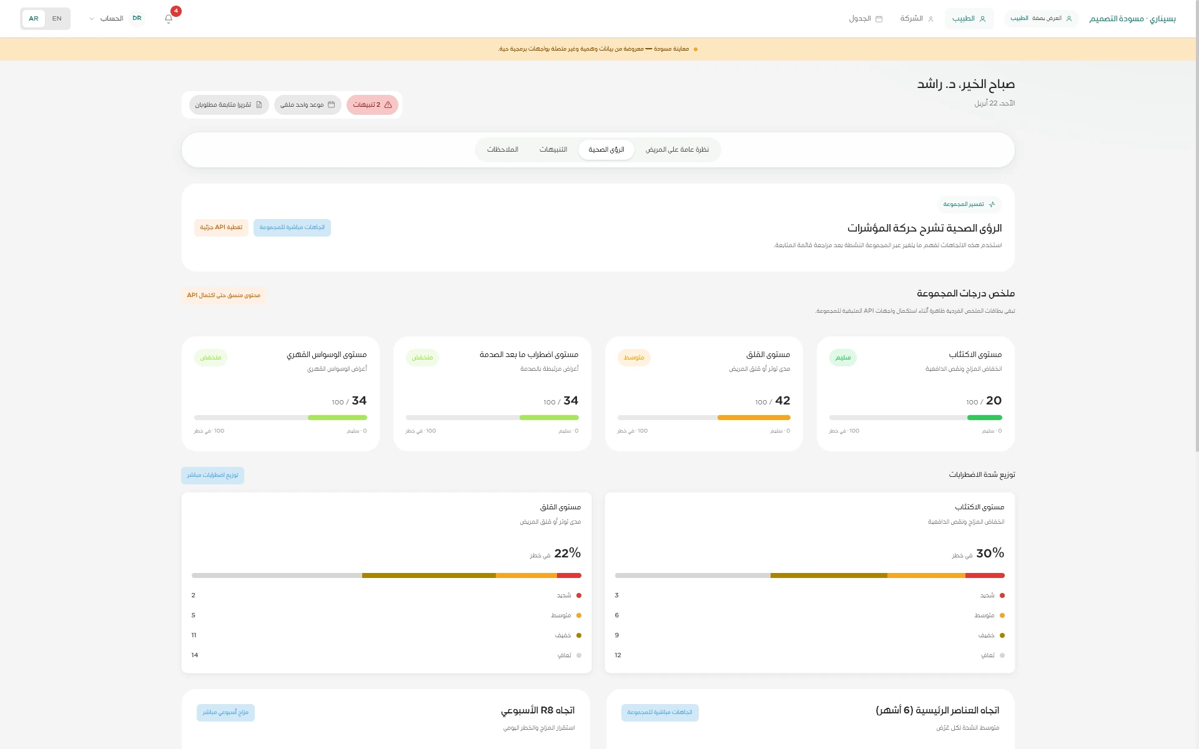Click the warning triangle icon in 2 تنبيهات
Viewport: 1199px width, 749px height.
click(x=388, y=105)
